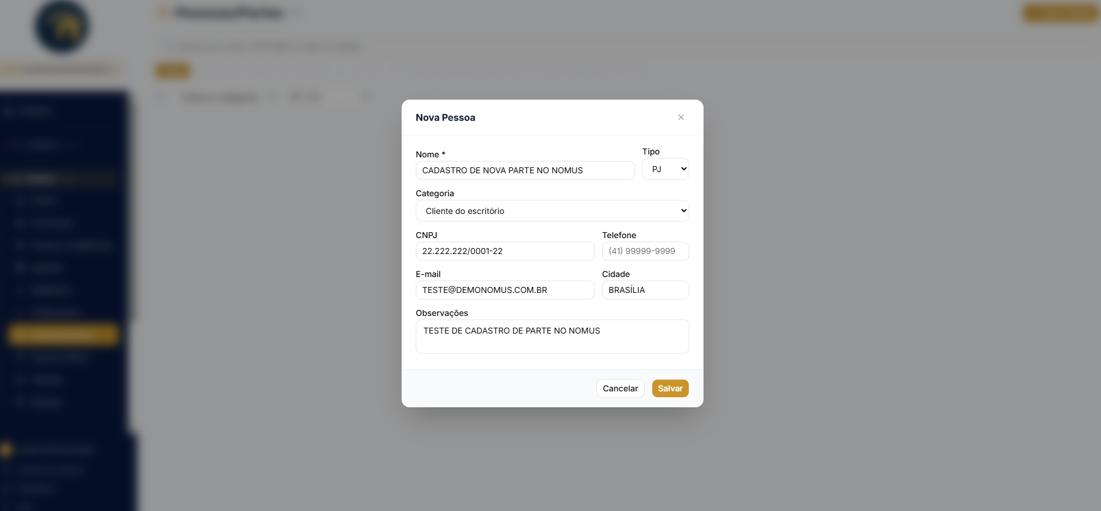Select the Cidade field containing BRASÍLIA
This screenshot has height=511, width=1101.
point(645,290)
